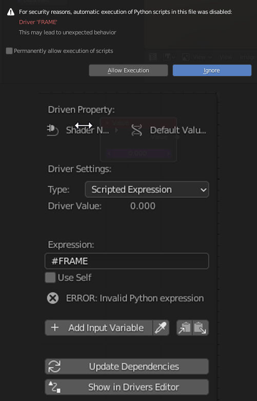Enable Permanently allow execution of scripts
The width and height of the screenshot is (257, 401).
coord(9,51)
